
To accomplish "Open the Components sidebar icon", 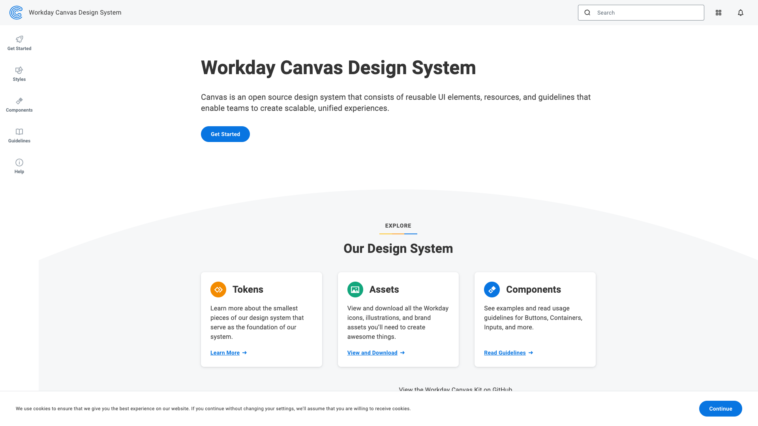I will pyautogui.click(x=19, y=101).
